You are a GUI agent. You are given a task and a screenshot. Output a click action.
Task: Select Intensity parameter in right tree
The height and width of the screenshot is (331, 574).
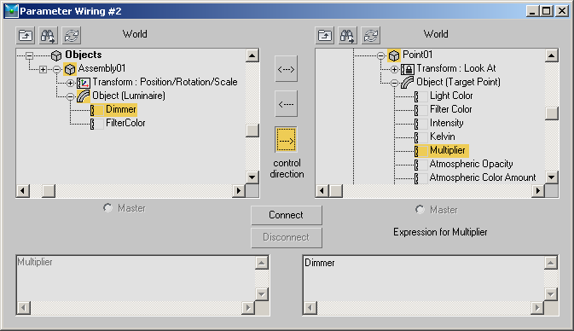[x=447, y=123]
